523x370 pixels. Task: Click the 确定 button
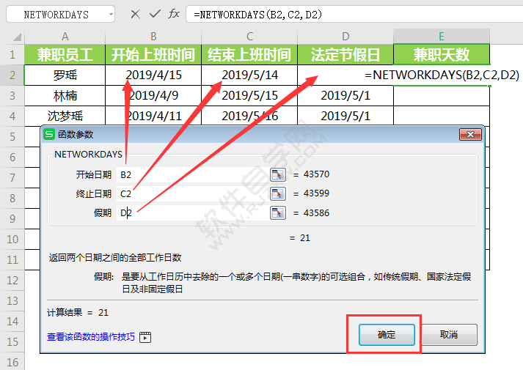click(387, 334)
